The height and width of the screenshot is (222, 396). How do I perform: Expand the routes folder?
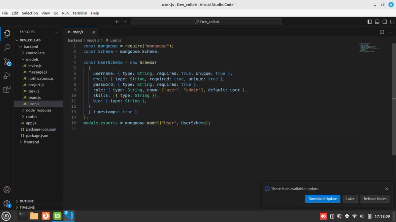click(x=38, y=117)
